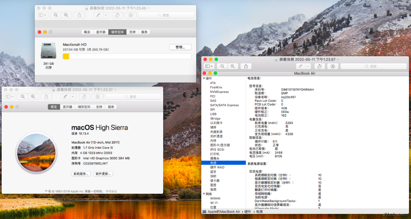Viewport: 411px width, 219px height.
Task: Click Apple的MacBook Air in the path bar
Action: [x=224, y=212]
